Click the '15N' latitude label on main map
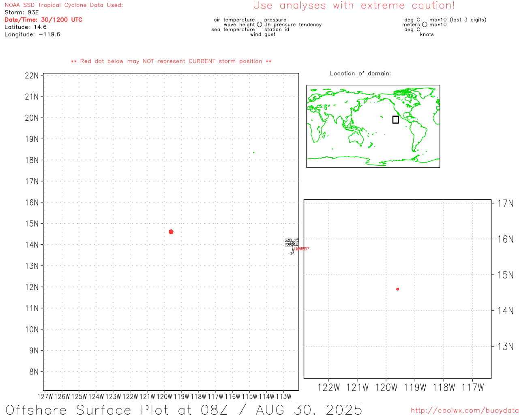This screenshot has height=415, width=519. (x=32, y=224)
